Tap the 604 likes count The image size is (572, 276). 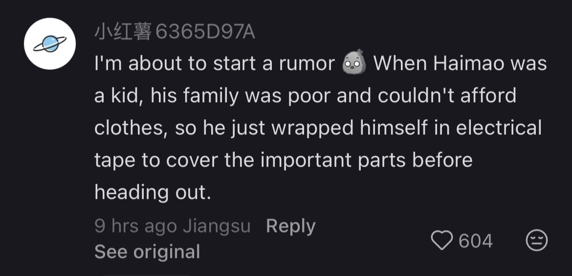pos(475,241)
